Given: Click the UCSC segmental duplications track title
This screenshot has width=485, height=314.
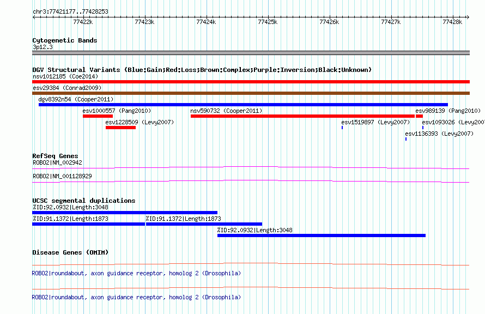Looking at the screenshot, I should point(84,201).
